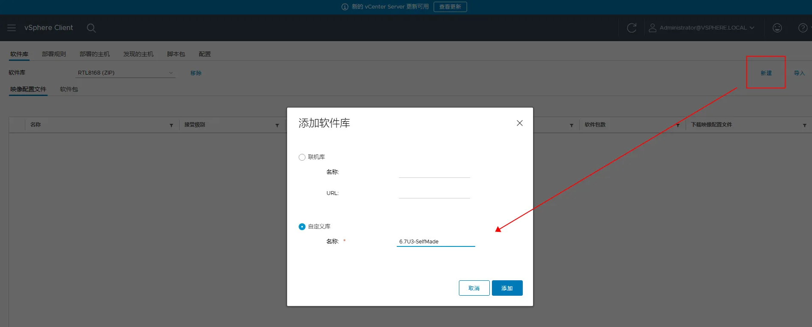Open the help question mark icon
The width and height of the screenshot is (812, 327).
point(803,28)
